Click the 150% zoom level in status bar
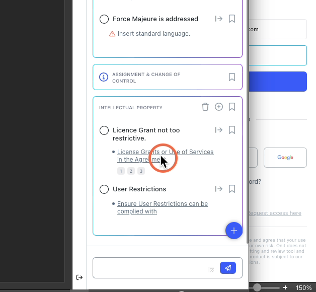The width and height of the screenshot is (316, 292). point(304,288)
